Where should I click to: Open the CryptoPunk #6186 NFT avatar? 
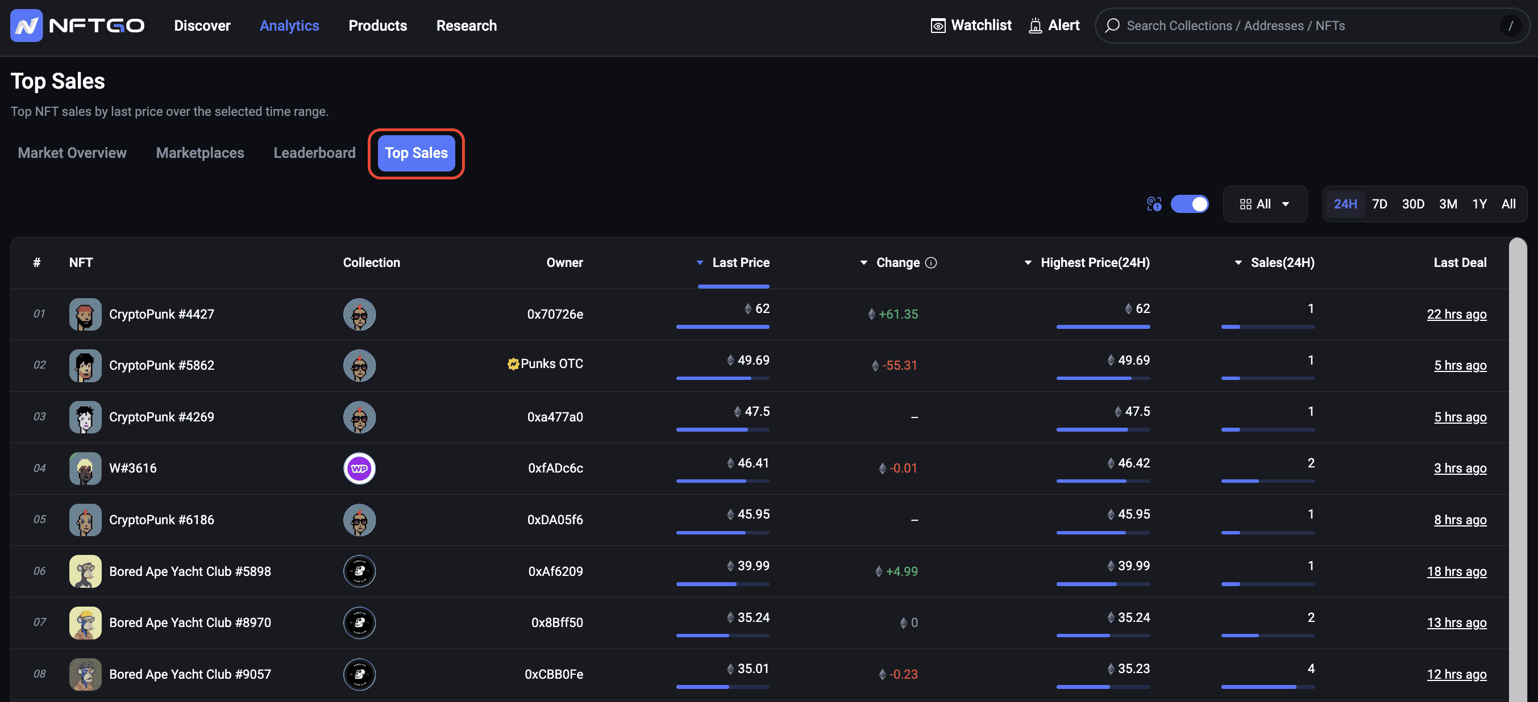(85, 520)
